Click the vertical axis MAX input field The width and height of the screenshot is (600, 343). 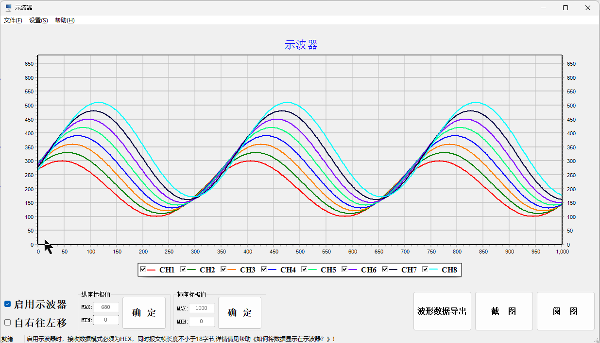(106, 307)
